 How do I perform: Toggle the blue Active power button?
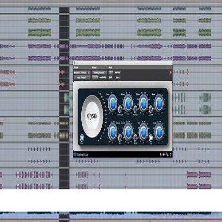point(82,138)
